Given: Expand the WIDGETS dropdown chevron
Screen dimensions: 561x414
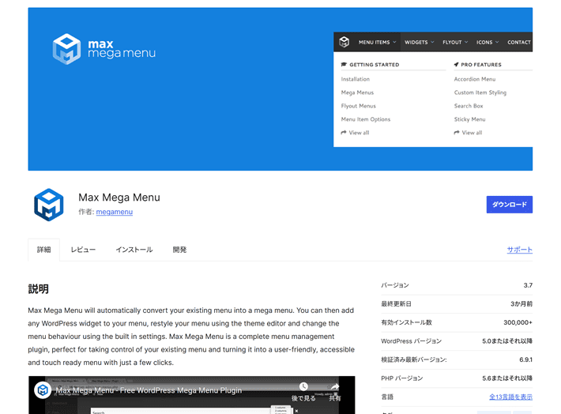Looking at the screenshot, I should pyautogui.click(x=432, y=42).
